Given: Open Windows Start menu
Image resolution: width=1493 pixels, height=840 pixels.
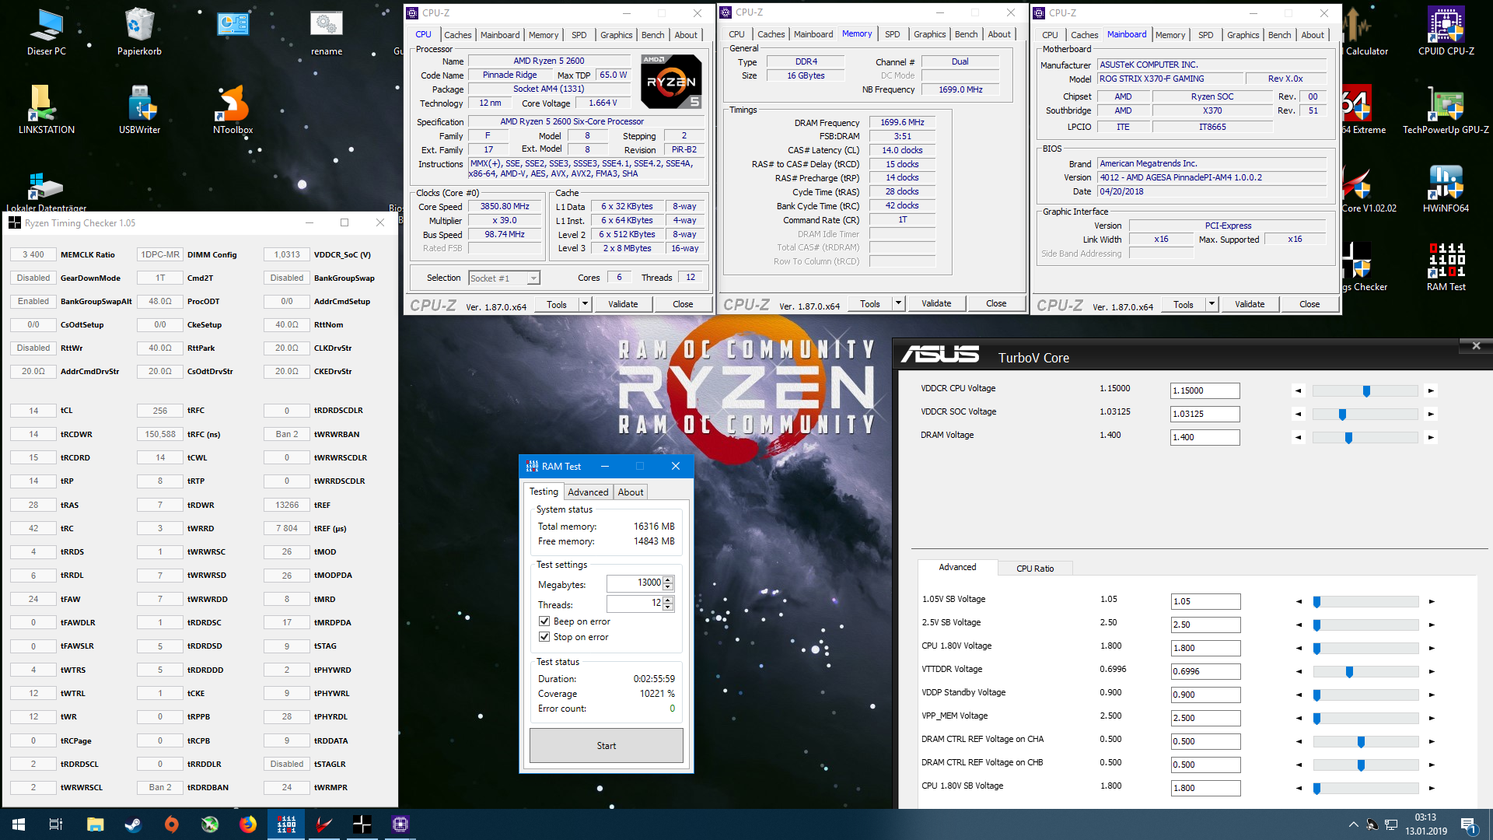Looking at the screenshot, I should (19, 824).
